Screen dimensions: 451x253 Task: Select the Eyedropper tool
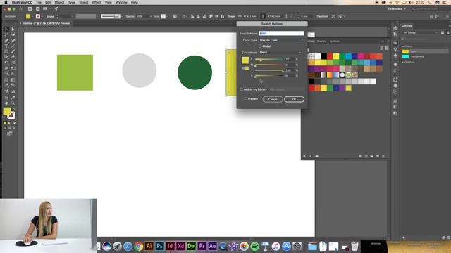point(6,86)
